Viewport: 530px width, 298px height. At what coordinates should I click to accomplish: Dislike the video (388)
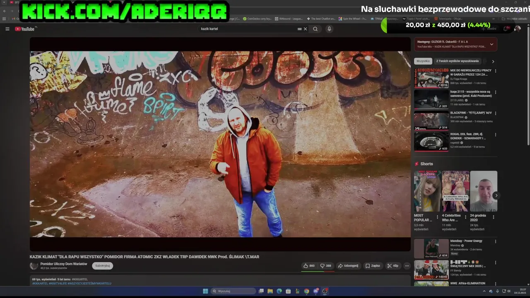coord(325,266)
